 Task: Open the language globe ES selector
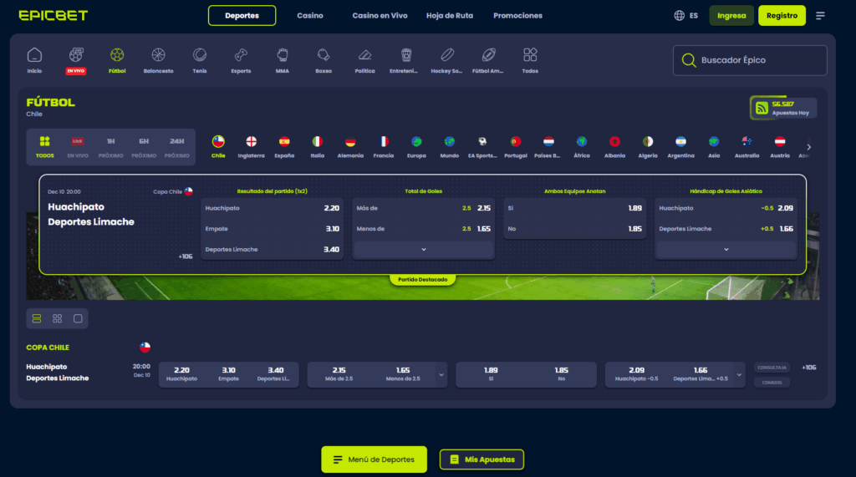686,15
